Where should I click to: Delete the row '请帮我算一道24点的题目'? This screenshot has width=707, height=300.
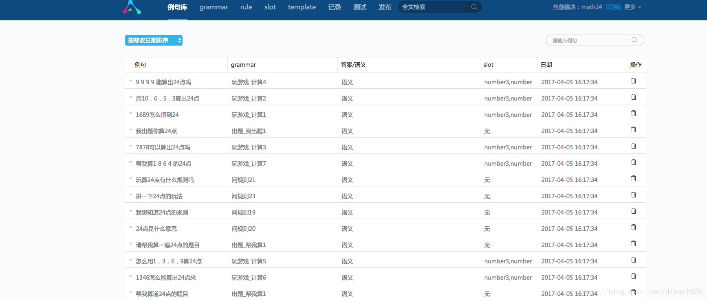pos(634,243)
